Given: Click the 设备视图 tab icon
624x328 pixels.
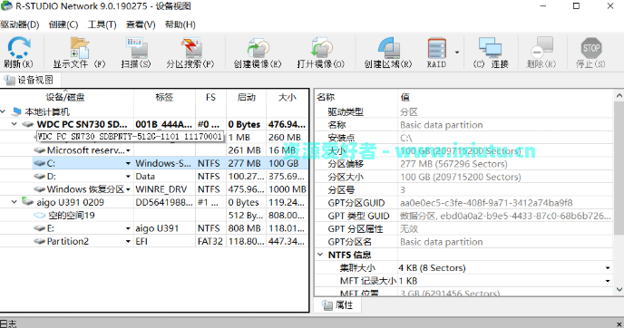Looking at the screenshot, I should click(9, 81).
